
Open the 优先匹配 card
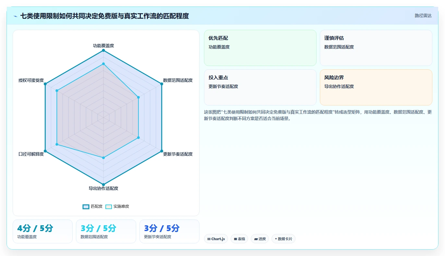click(x=260, y=48)
